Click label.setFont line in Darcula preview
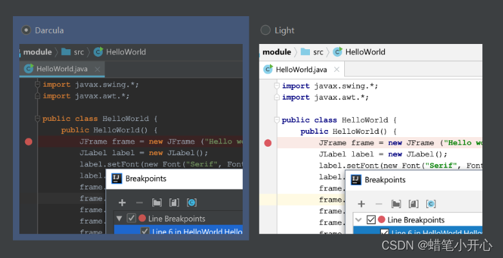Image resolution: width=503 pixels, height=258 pixels. tap(161, 164)
